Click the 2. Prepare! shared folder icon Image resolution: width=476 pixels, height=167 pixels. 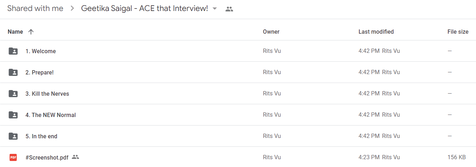[x=13, y=72]
